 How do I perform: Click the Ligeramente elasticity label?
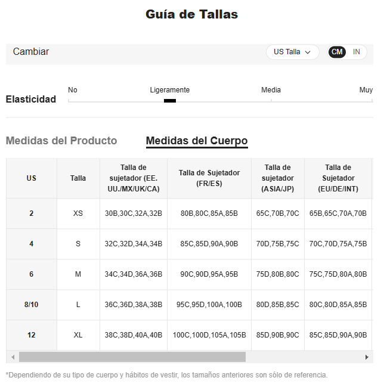(170, 90)
